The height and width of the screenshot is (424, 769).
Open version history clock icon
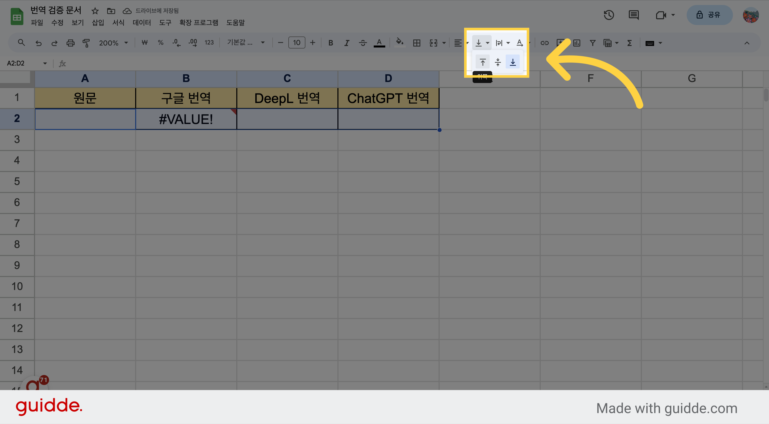click(609, 14)
